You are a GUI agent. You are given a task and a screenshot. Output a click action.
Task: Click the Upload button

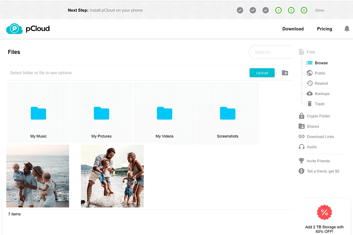click(262, 73)
